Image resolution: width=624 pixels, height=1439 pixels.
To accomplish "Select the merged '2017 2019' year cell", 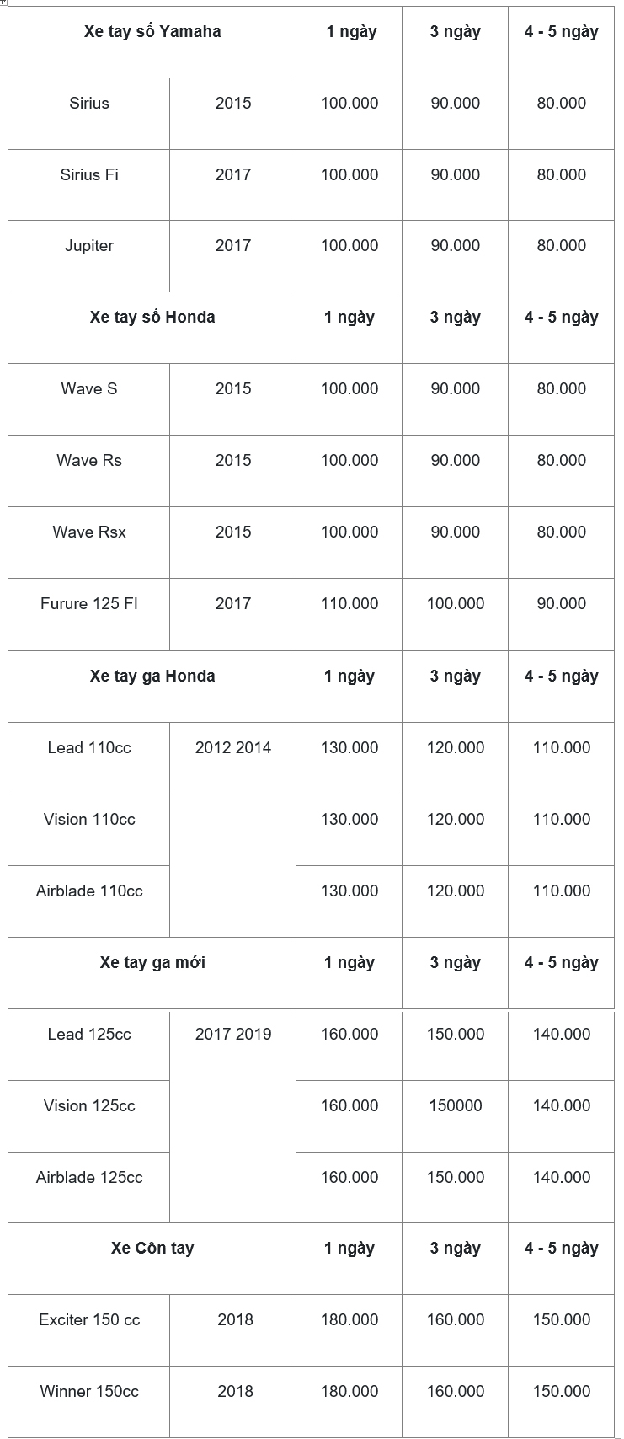I will (232, 1116).
